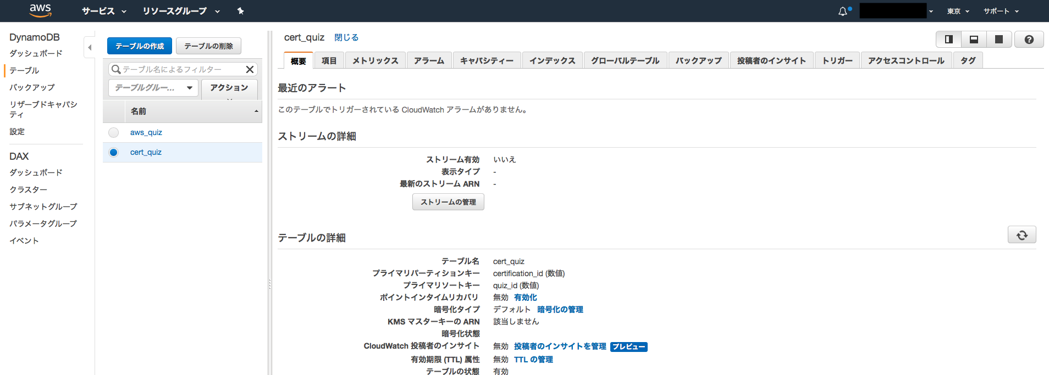Collapse the DynamoDB left navigation panel

coord(90,47)
